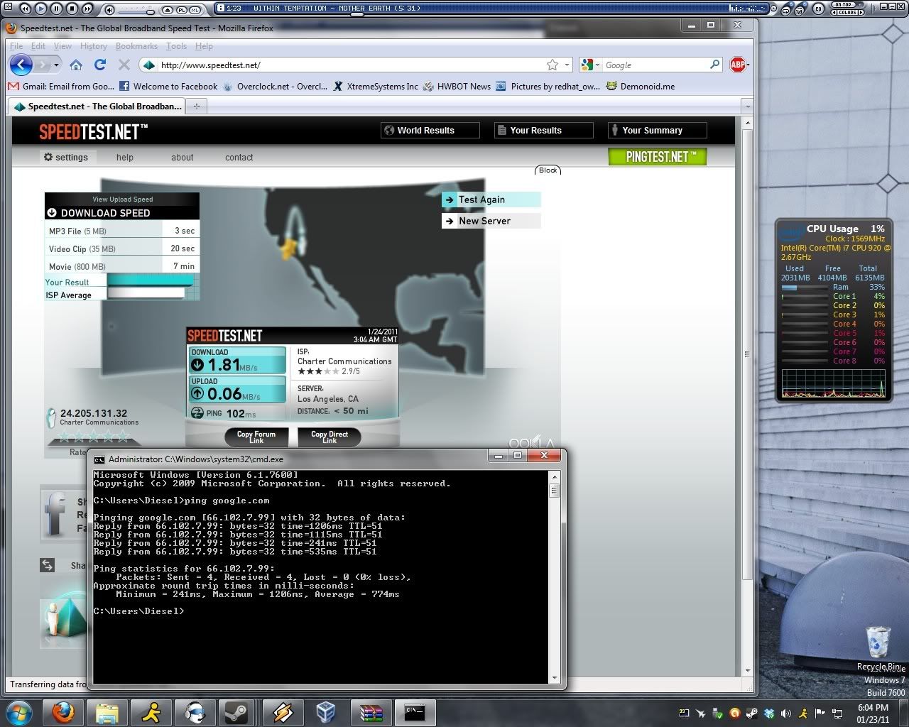909x727 pixels.
Task: Click View Upload Speed link
Action: tap(122, 199)
